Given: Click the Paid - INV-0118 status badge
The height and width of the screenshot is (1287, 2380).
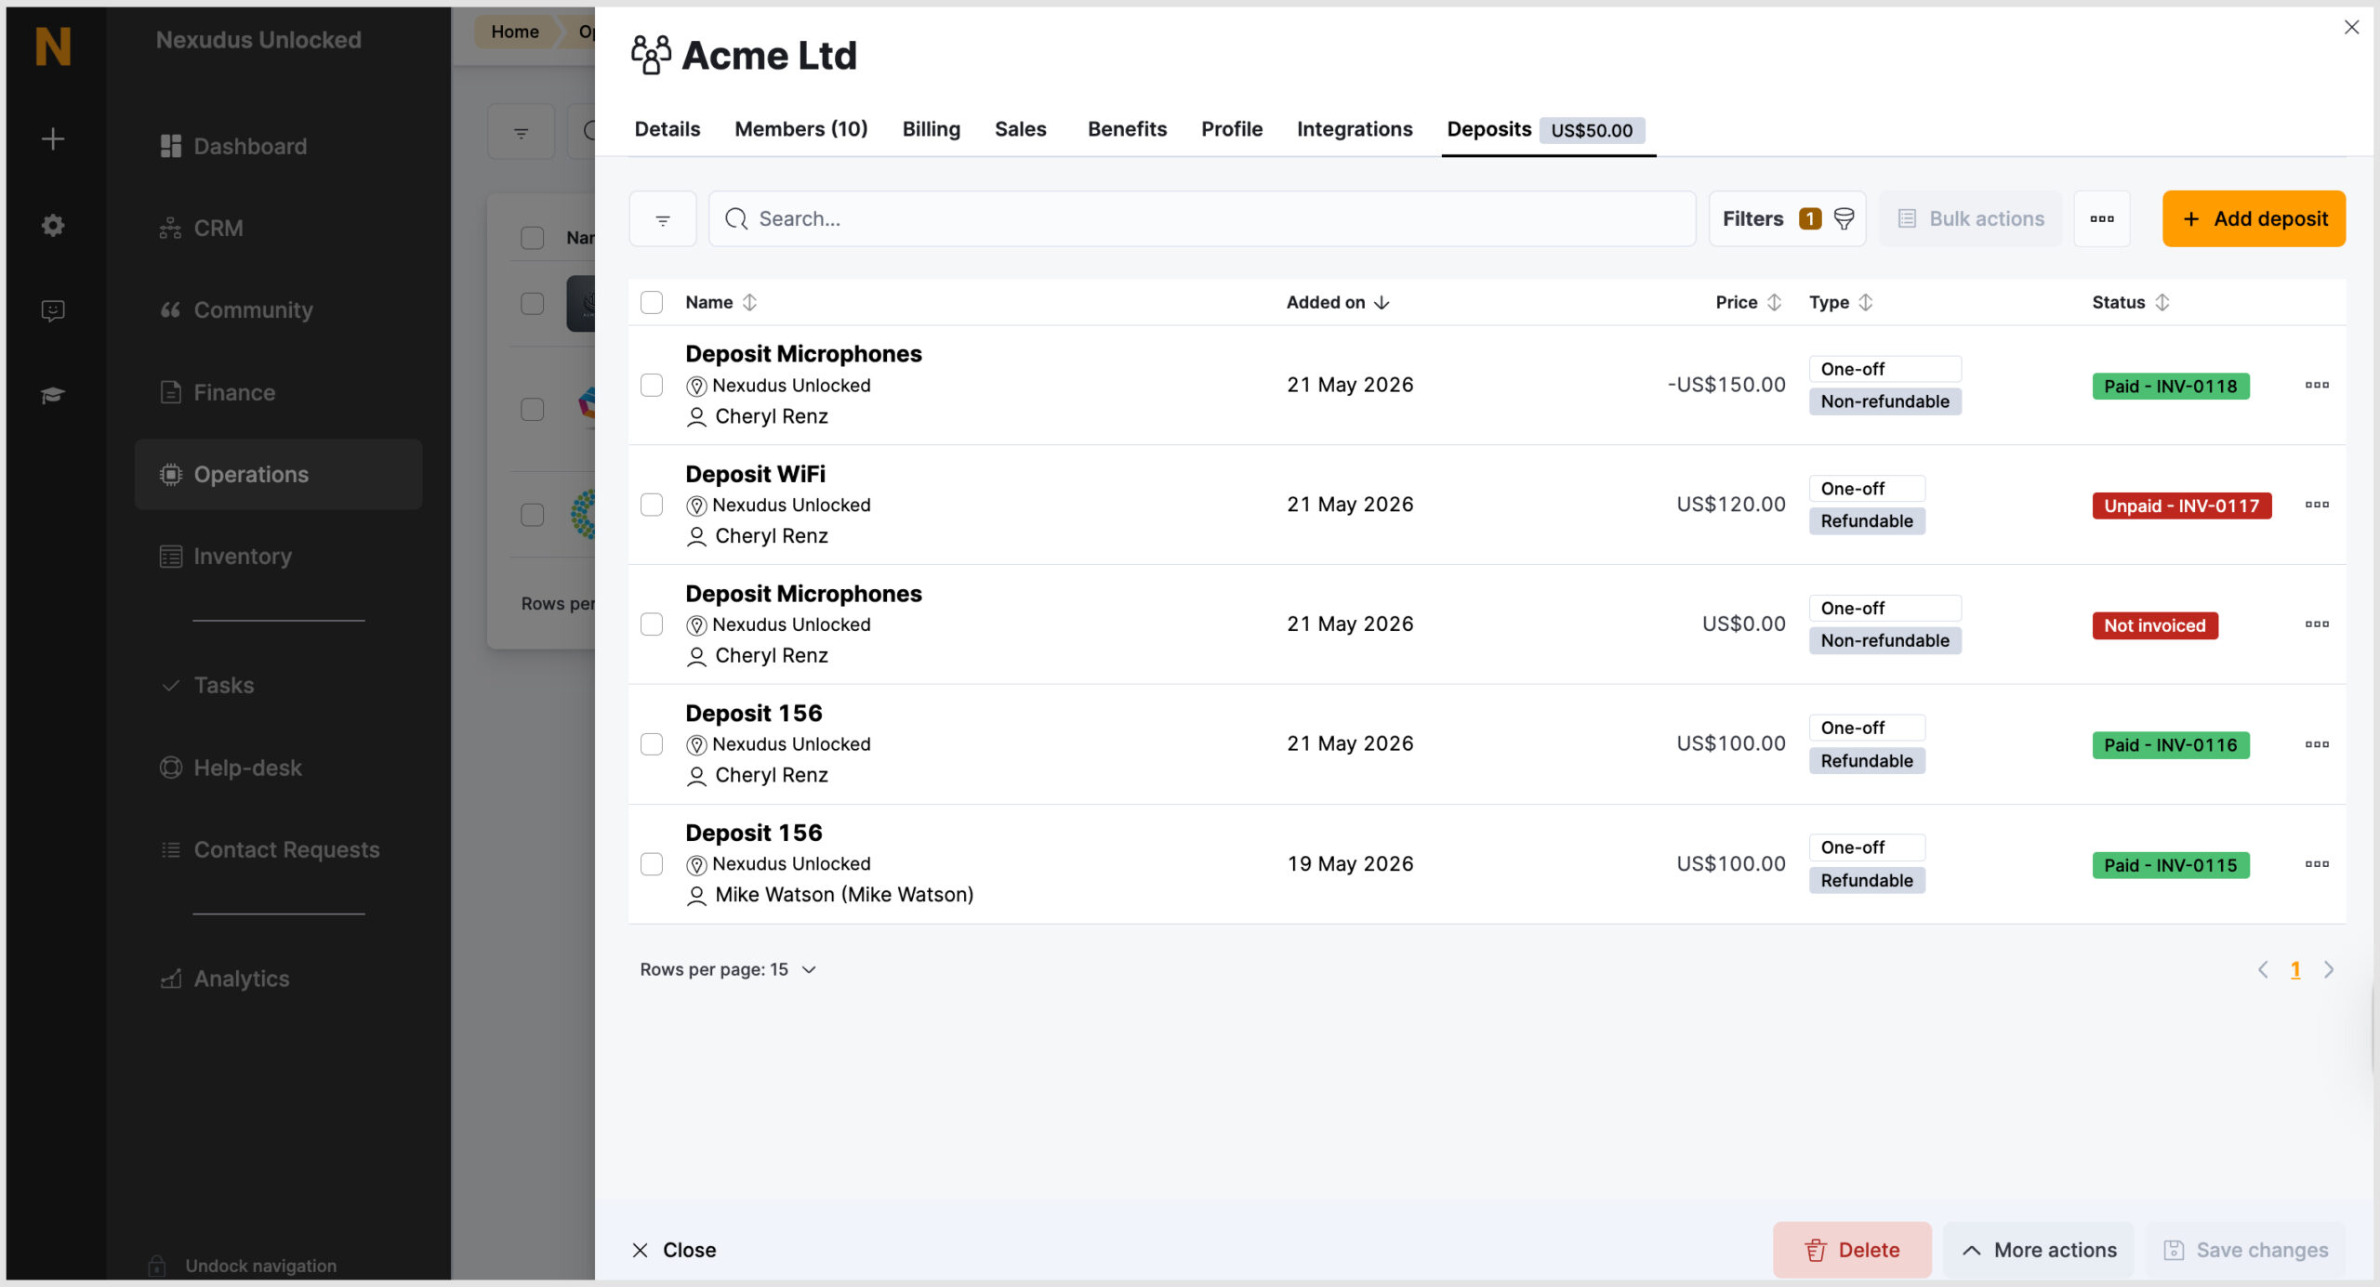Looking at the screenshot, I should coord(2170,386).
